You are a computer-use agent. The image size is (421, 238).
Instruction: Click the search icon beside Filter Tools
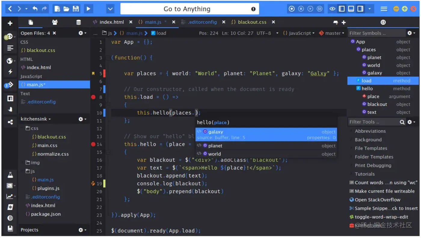point(402,122)
